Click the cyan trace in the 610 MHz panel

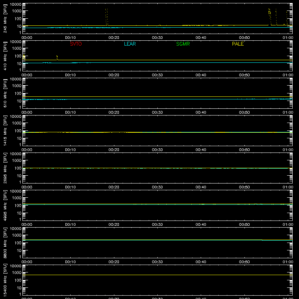click(157, 99)
